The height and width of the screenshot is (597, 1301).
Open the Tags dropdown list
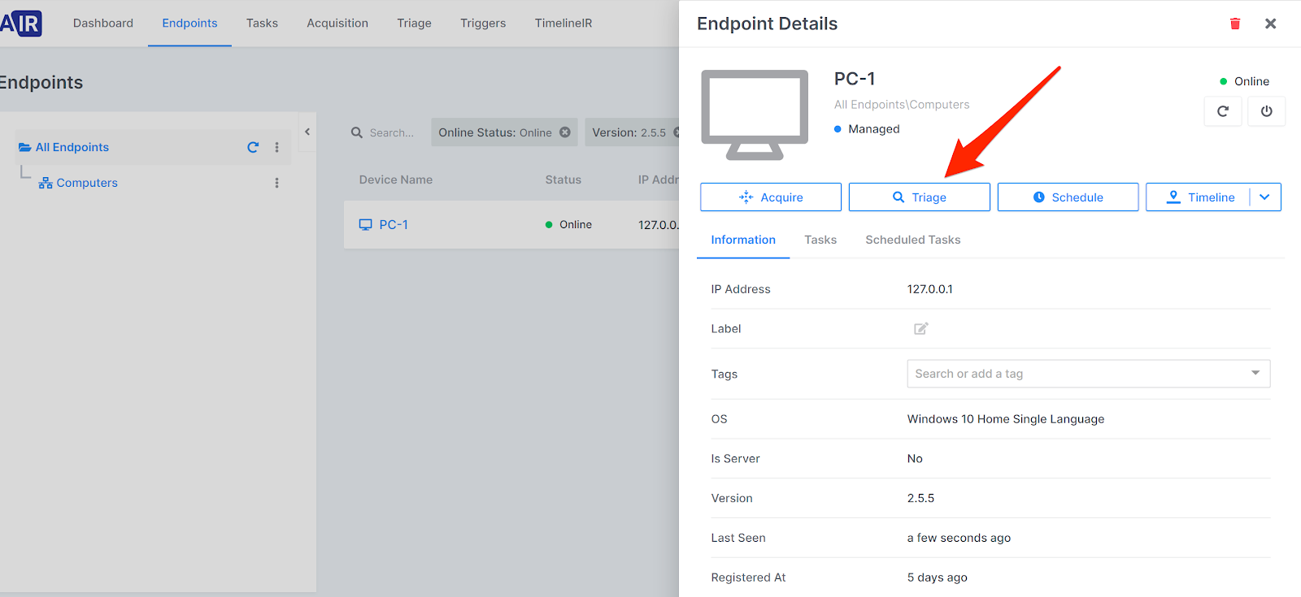(x=1255, y=374)
